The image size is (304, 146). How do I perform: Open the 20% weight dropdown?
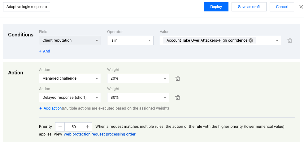[x=138, y=78]
